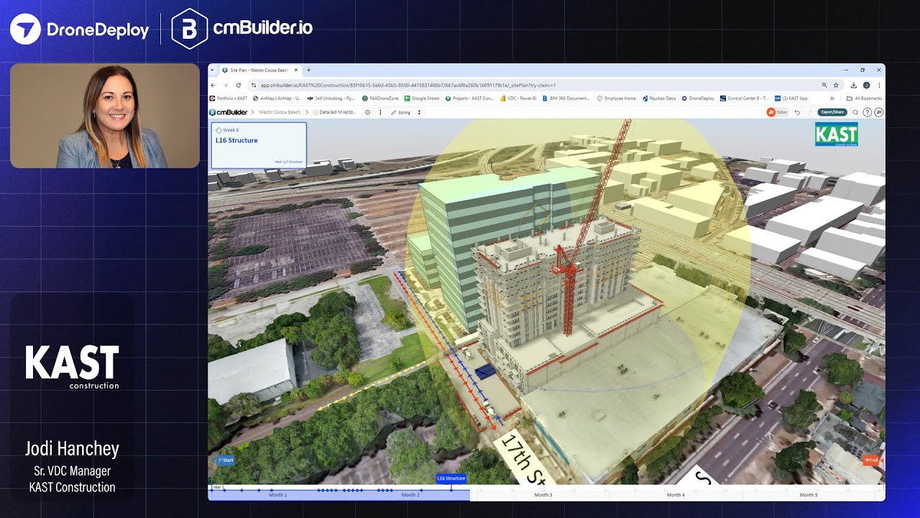Image resolution: width=920 pixels, height=518 pixels.
Task: Open the DroneDeploy bookmark
Action: click(698, 99)
